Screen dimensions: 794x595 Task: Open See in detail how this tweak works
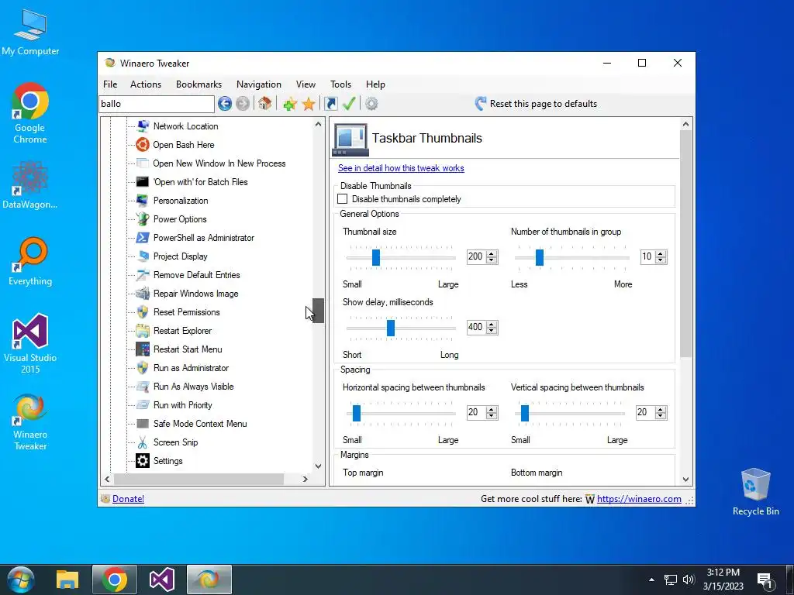coord(401,168)
